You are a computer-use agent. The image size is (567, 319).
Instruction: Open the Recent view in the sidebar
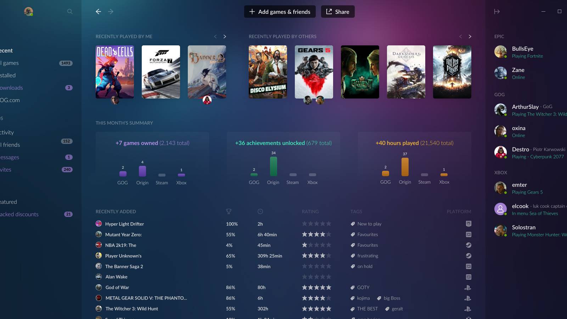[6, 51]
